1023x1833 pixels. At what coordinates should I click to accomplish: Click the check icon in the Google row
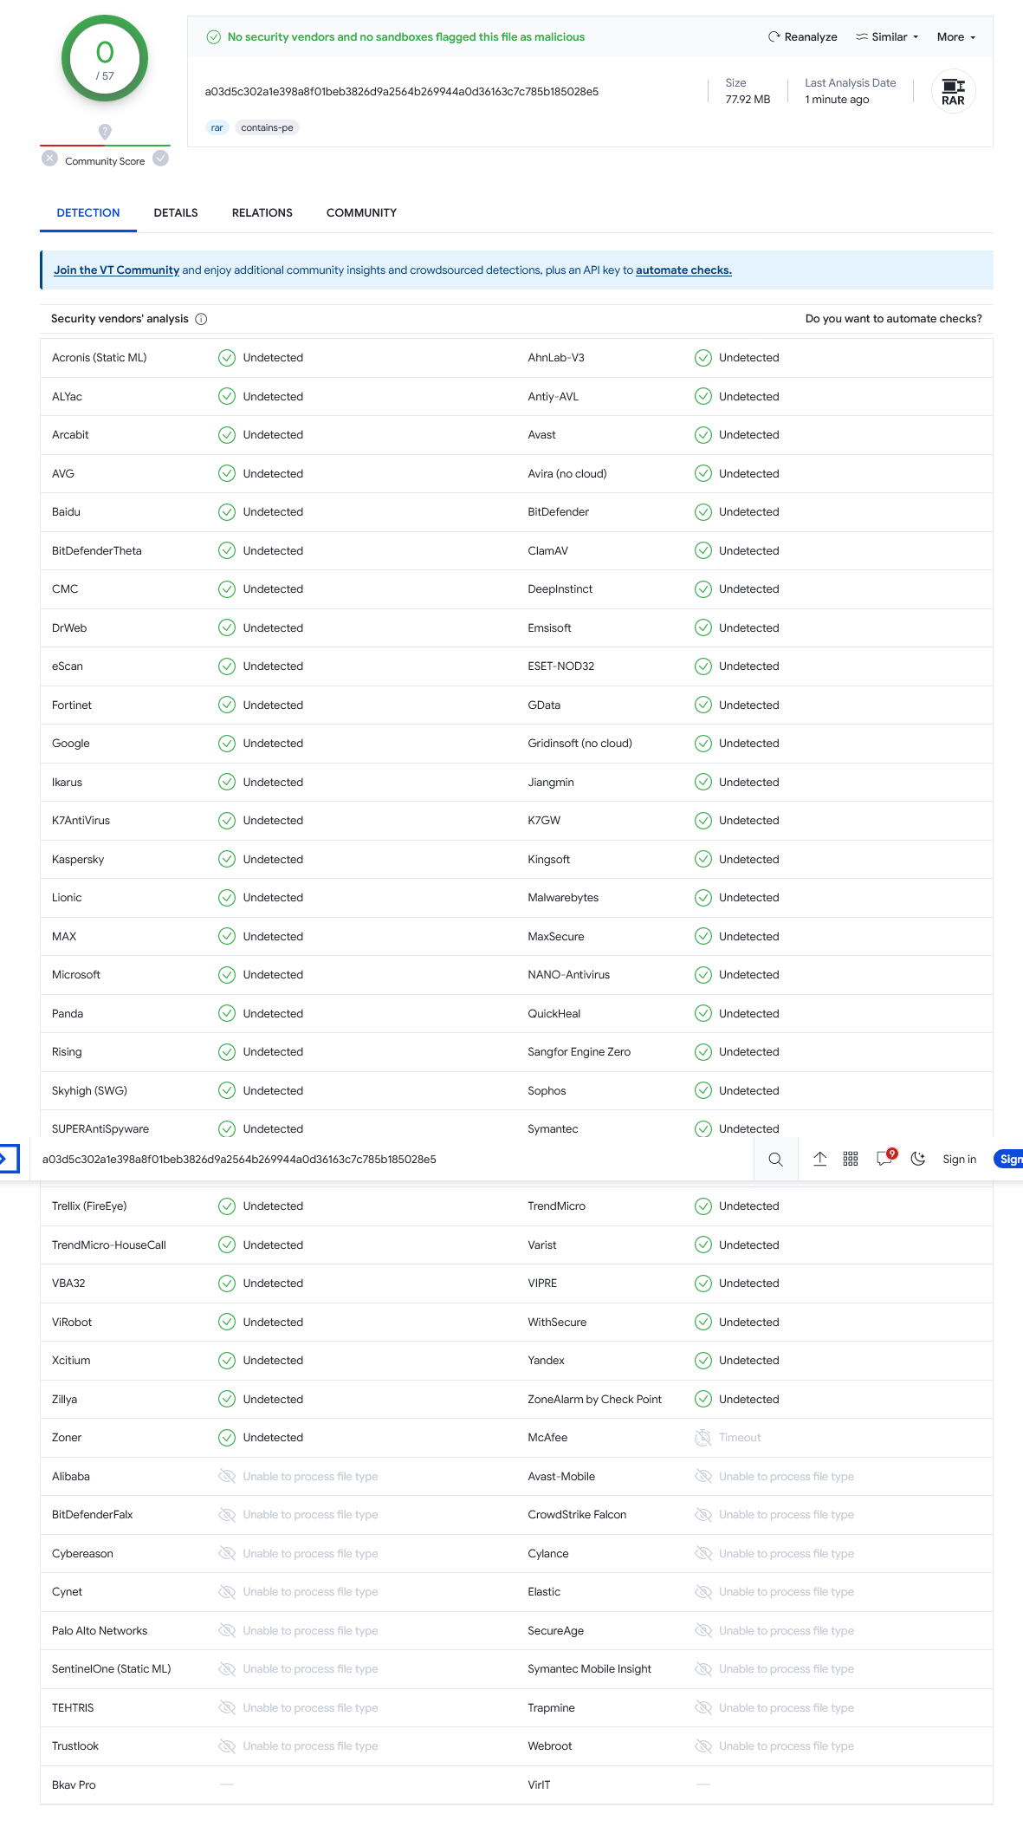[227, 744]
